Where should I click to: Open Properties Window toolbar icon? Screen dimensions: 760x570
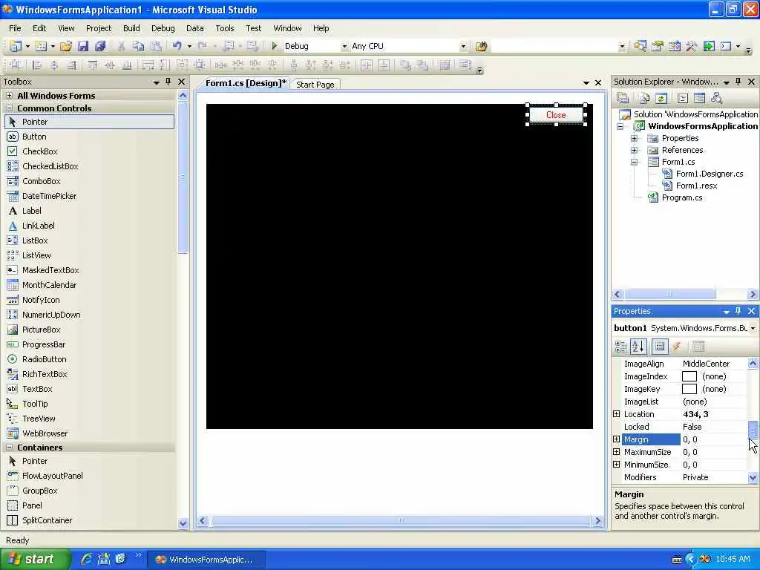(658, 46)
